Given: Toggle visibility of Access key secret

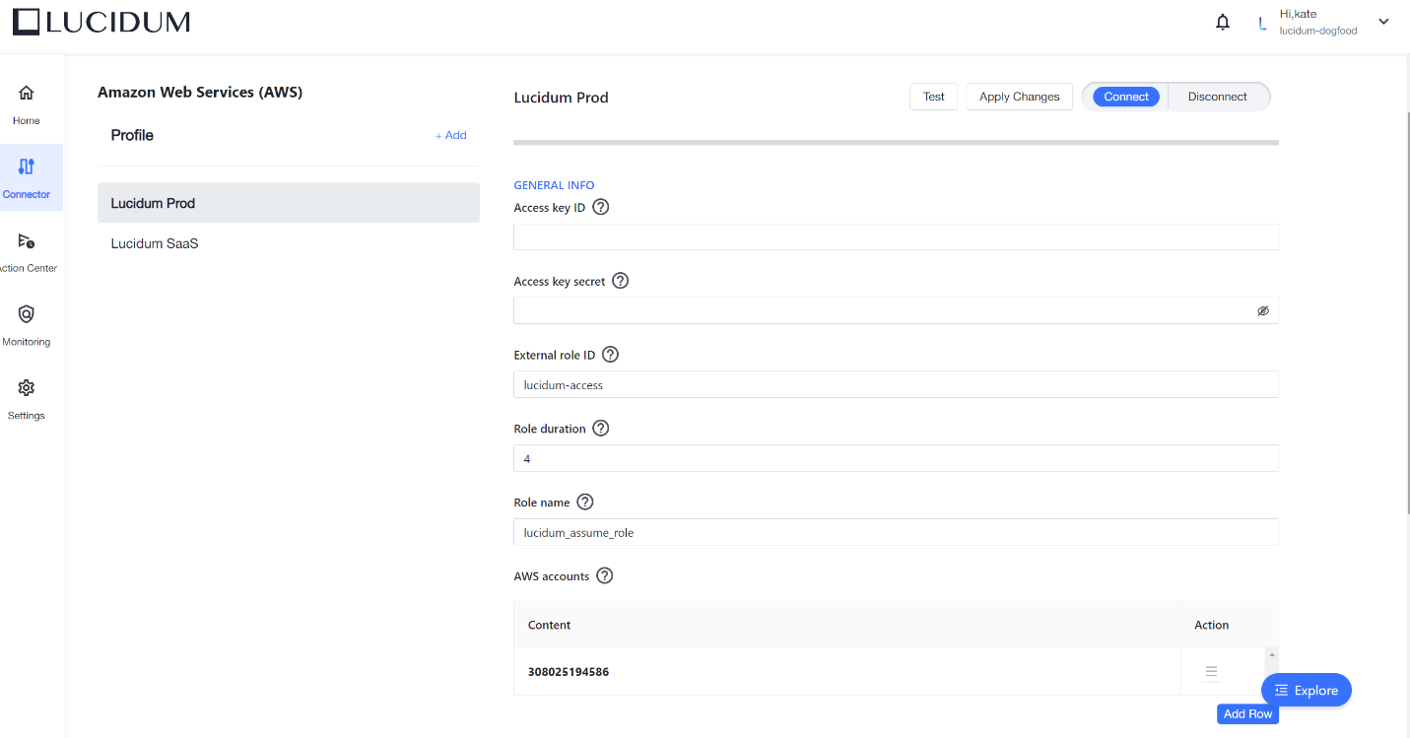Looking at the screenshot, I should [x=1263, y=310].
